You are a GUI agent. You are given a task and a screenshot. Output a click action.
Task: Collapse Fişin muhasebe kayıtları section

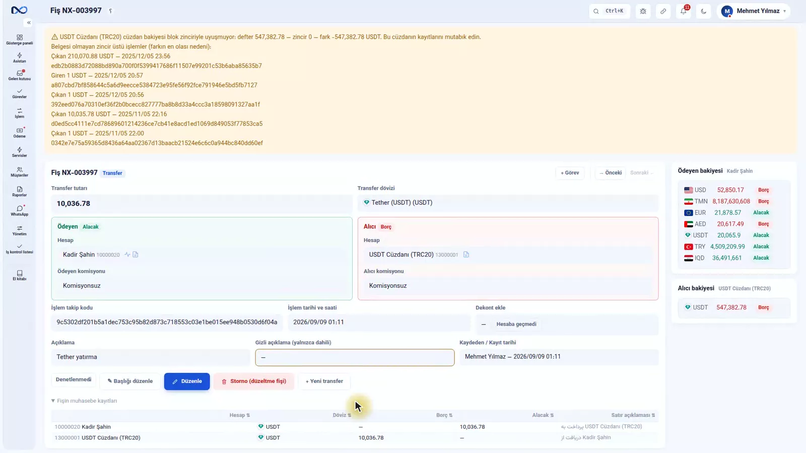[x=84, y=401]
